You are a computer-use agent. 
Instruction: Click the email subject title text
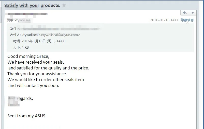(x=32, y=5)
